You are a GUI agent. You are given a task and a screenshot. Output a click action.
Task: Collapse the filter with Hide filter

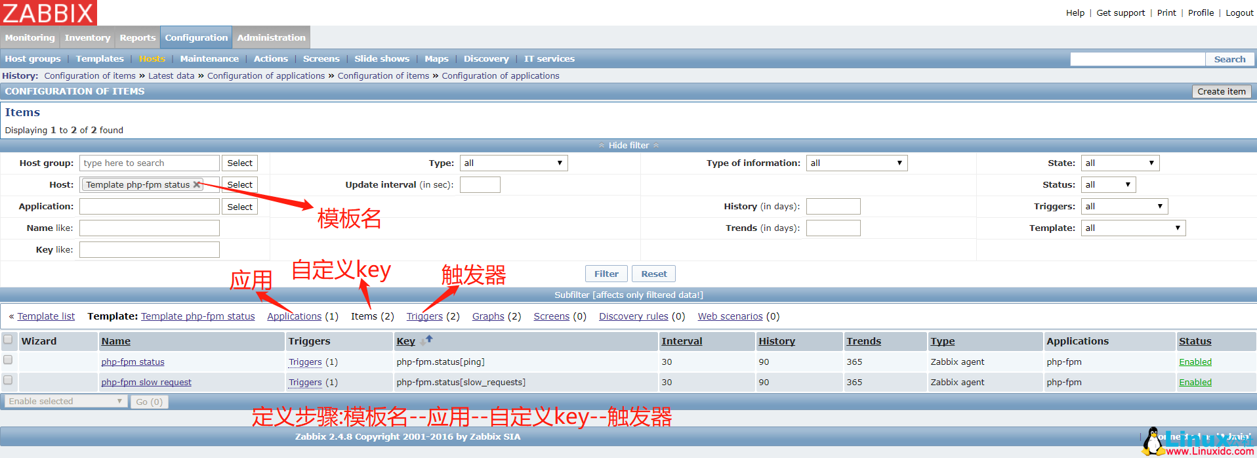point(628,145)
